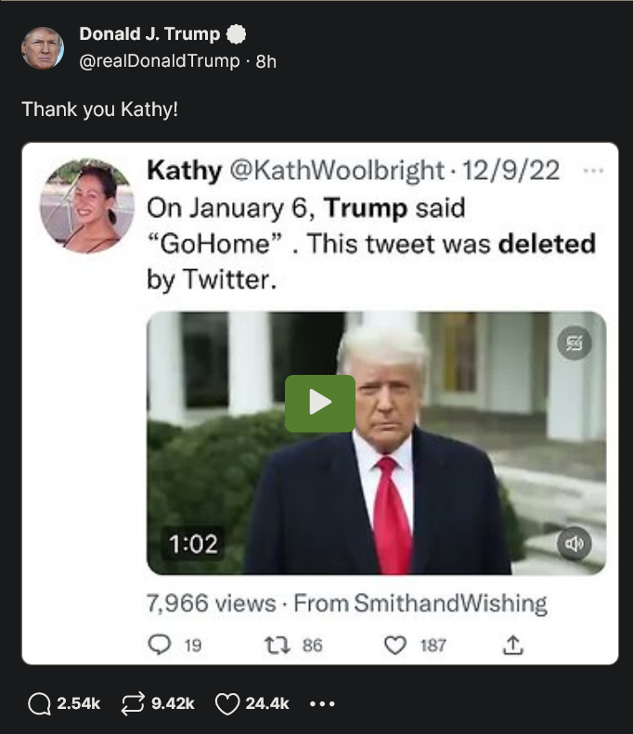Screen dimensions: 633x734
Task: Click the tweet reply icon with 19
Action: tap(160, 645)
